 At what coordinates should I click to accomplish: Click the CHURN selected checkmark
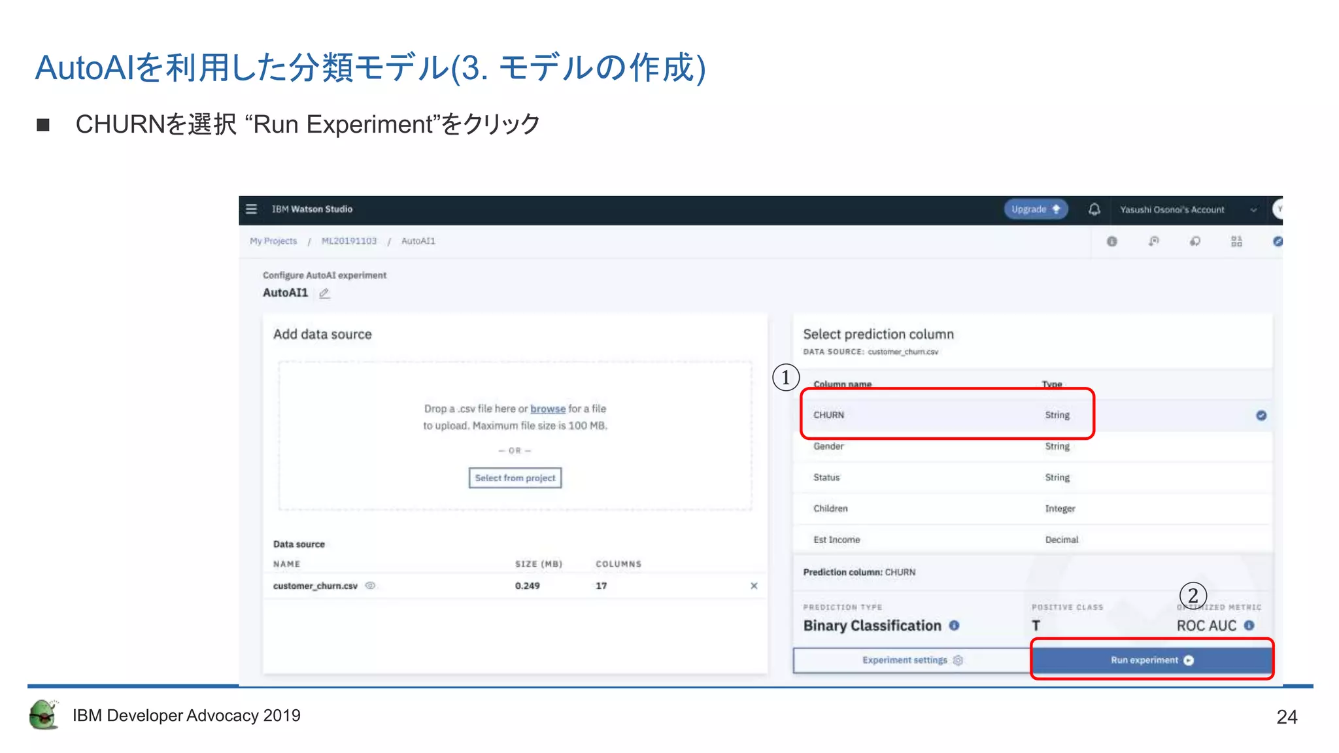pyautogui.click(x=1261, y=416)
